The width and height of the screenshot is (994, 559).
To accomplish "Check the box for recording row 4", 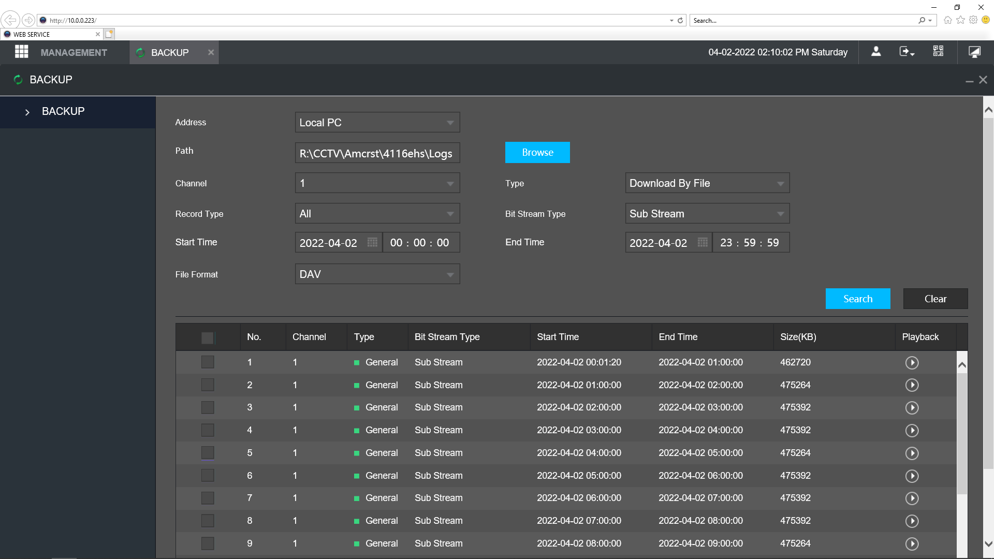I will point(208,430).
